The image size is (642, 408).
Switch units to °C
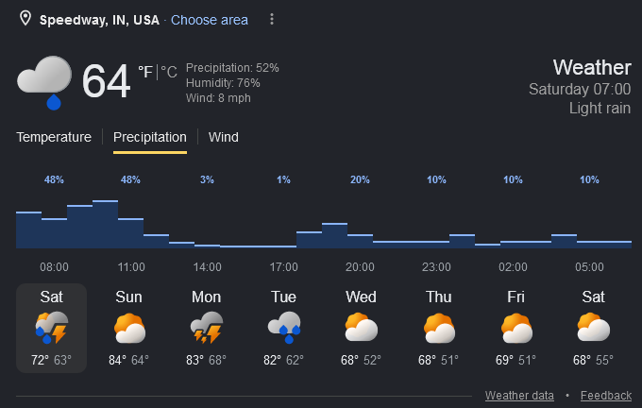coord(169,72)
